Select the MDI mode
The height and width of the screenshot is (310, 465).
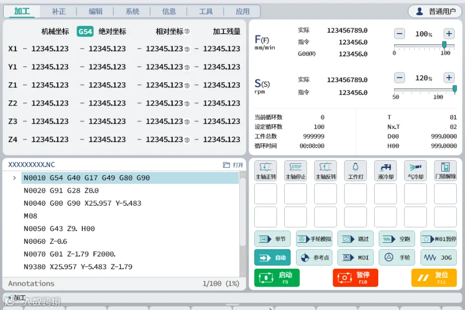(x=355, y=257)
